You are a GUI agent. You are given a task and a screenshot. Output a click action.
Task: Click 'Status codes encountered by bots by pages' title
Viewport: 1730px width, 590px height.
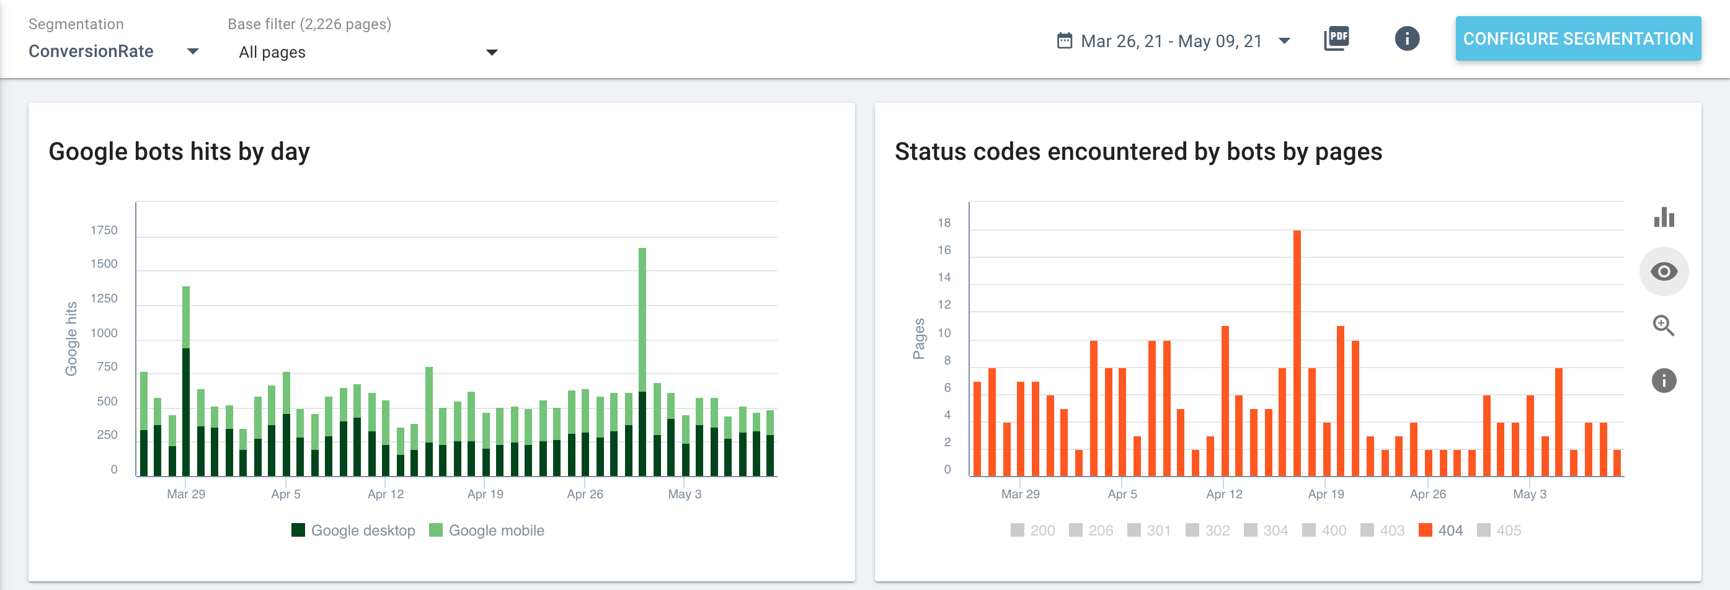[1138, 152]
